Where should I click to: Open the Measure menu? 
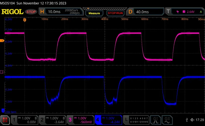pos(94,13)
